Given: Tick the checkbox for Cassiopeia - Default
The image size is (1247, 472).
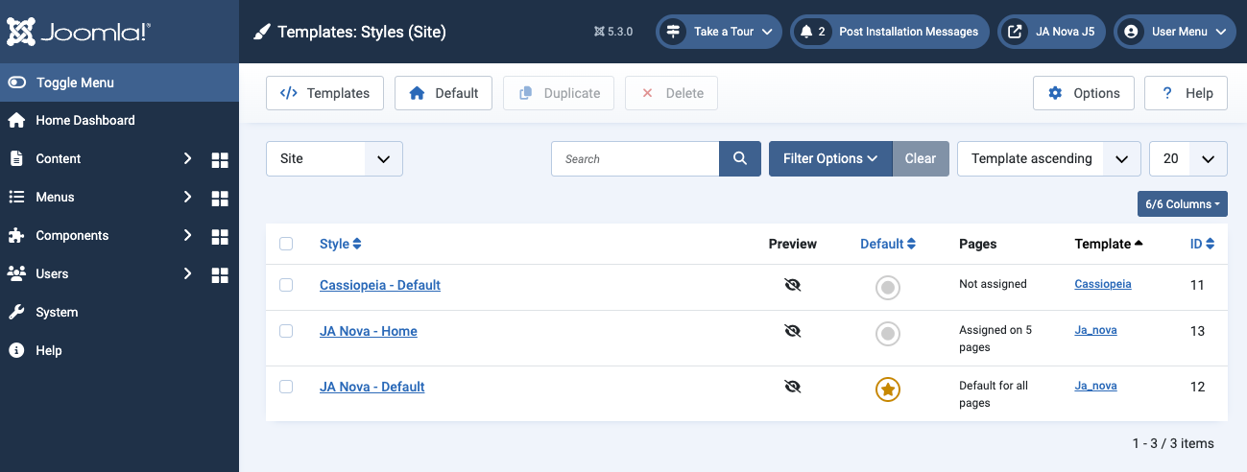Looking at the screenshot, I should [286, 285].
